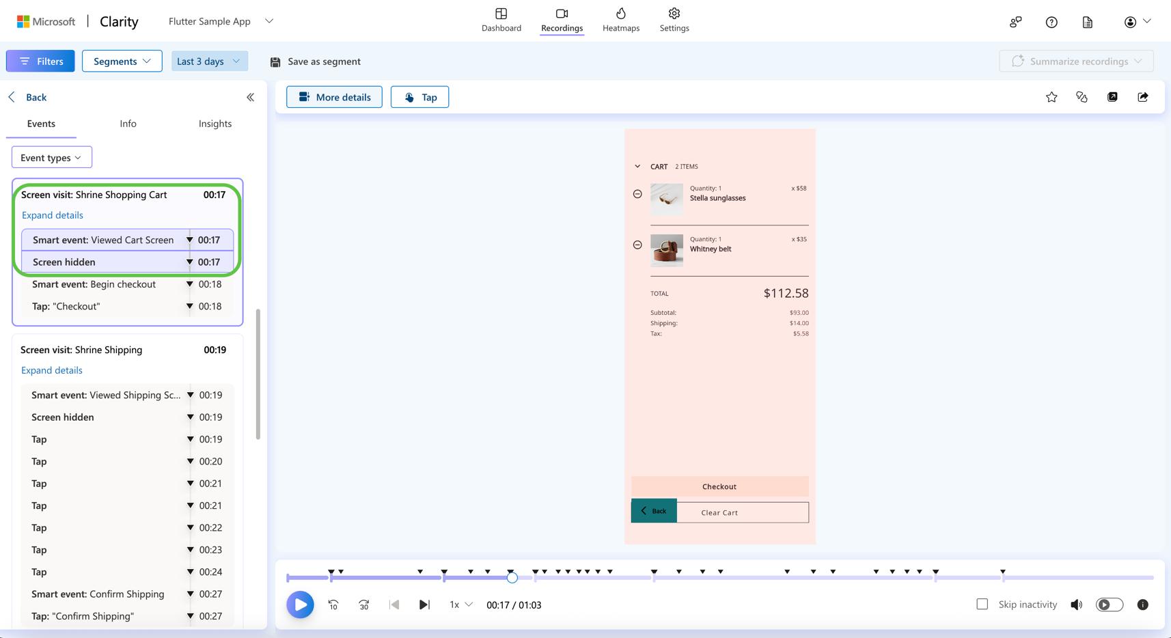Mute the recording volume
This screenshot has width=1171, height=638.
point(1077,605)
